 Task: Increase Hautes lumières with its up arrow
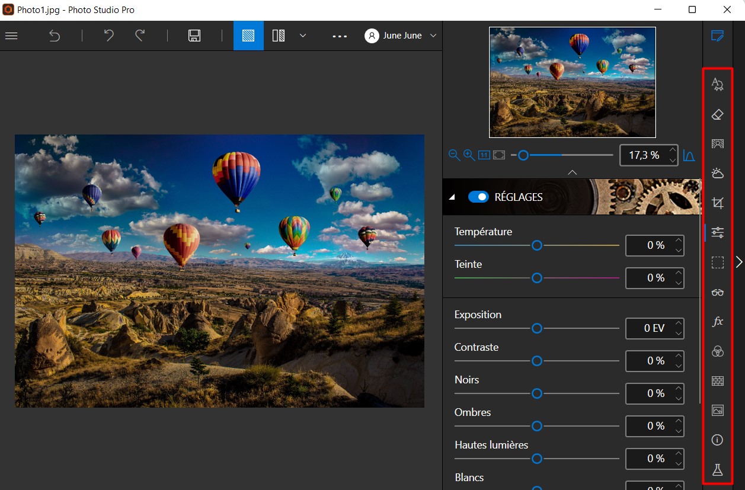point(679,453)
